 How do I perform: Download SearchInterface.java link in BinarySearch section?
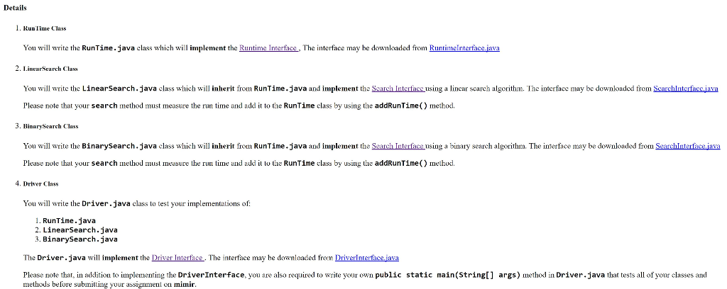[x=687, y=146]
